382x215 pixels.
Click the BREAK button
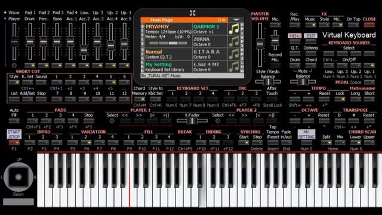click(x=185, y=143)
